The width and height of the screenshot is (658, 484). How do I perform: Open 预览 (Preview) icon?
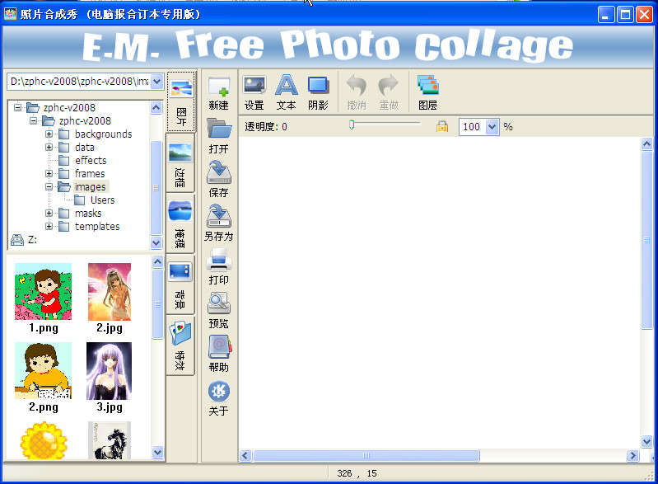(218, 303)
